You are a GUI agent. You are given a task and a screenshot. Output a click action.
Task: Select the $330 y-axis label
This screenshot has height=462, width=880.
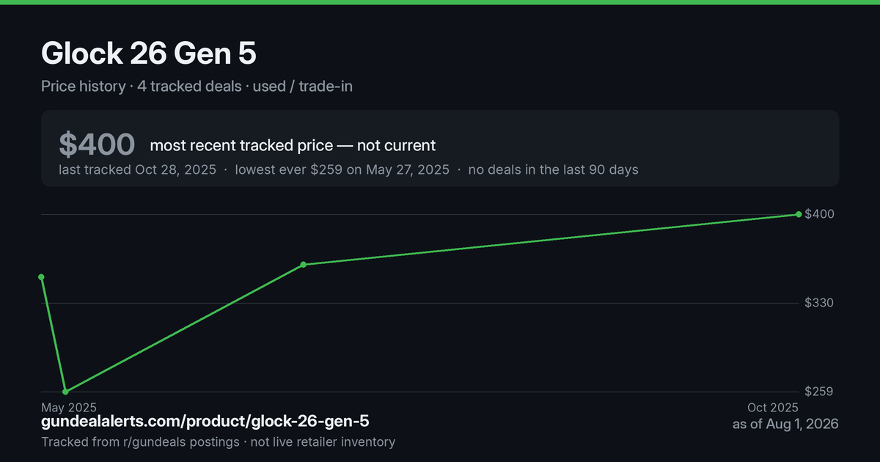pyautogui.click(x=820, y=303)
